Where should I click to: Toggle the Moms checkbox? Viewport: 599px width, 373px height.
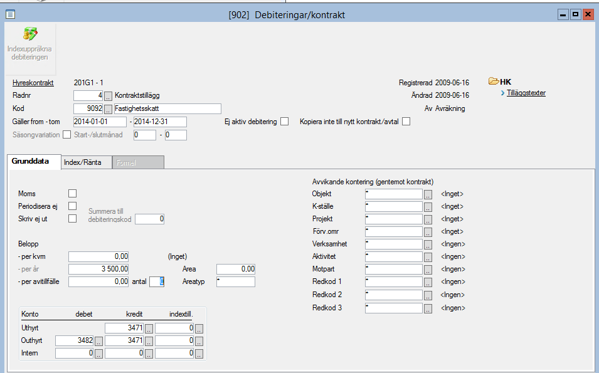point(72,194)
